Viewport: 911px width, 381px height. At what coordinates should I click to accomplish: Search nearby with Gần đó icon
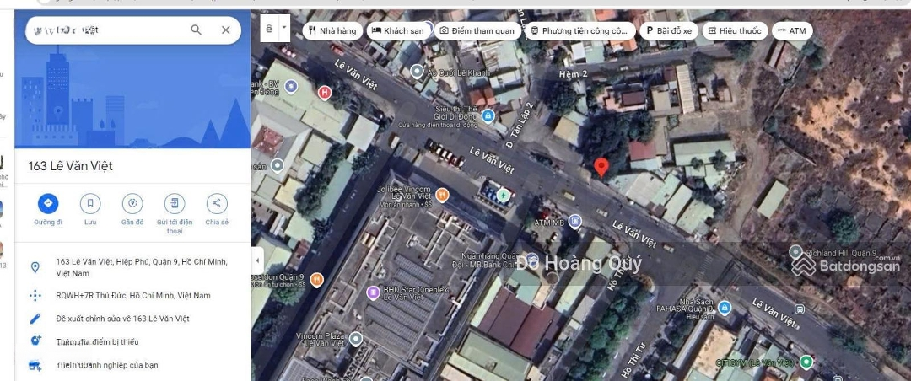click(132, 203)
